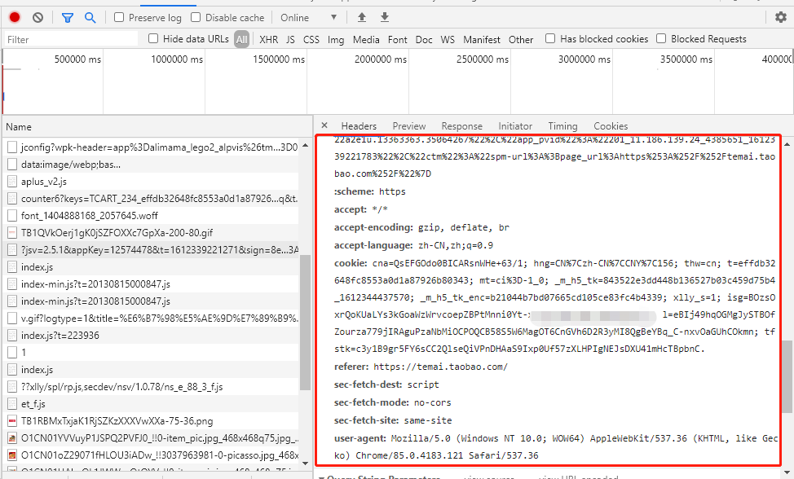Switch to the Response tab
Screen dimensions: 794x479
pos(462,126)
